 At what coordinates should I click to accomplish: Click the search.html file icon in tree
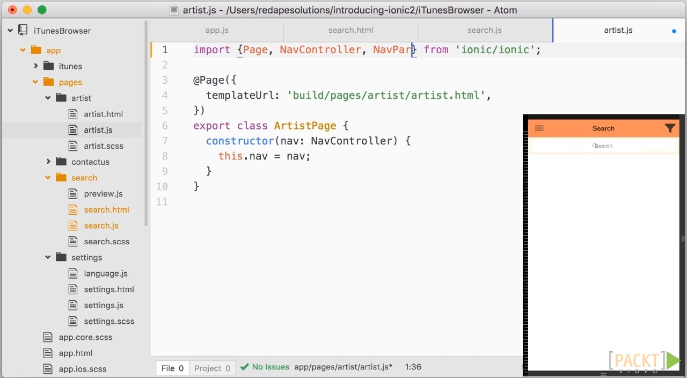point(74,209)
